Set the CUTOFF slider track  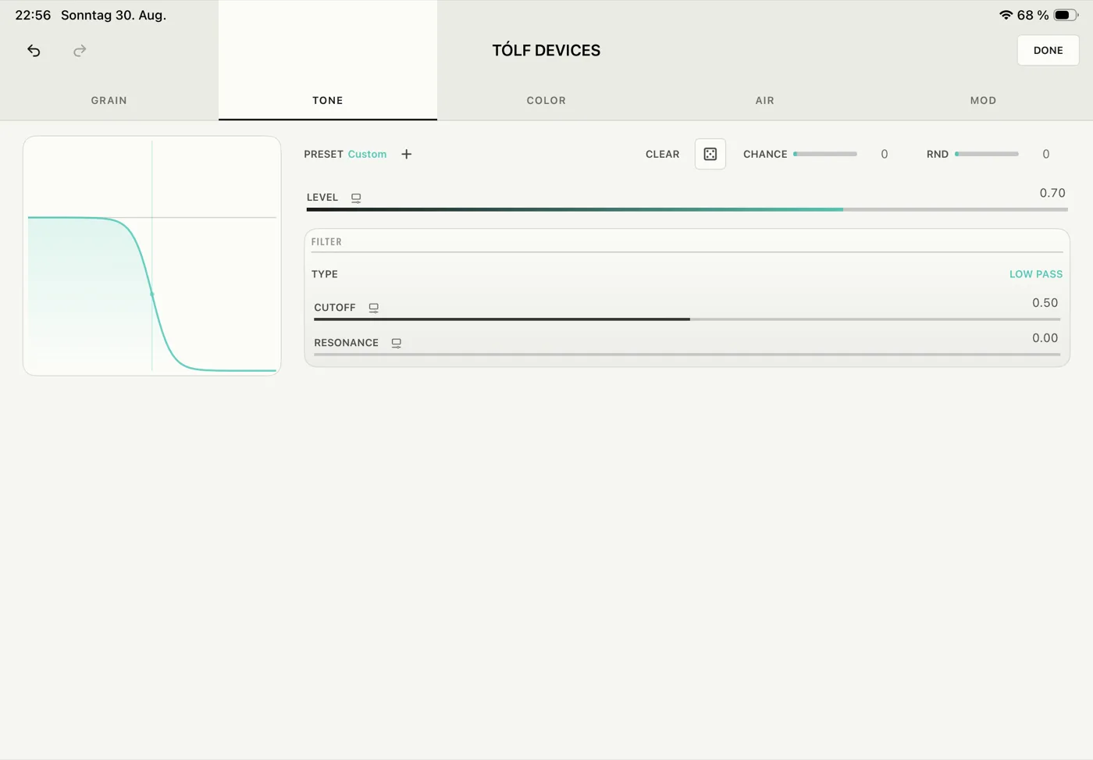tap(687, 319)
